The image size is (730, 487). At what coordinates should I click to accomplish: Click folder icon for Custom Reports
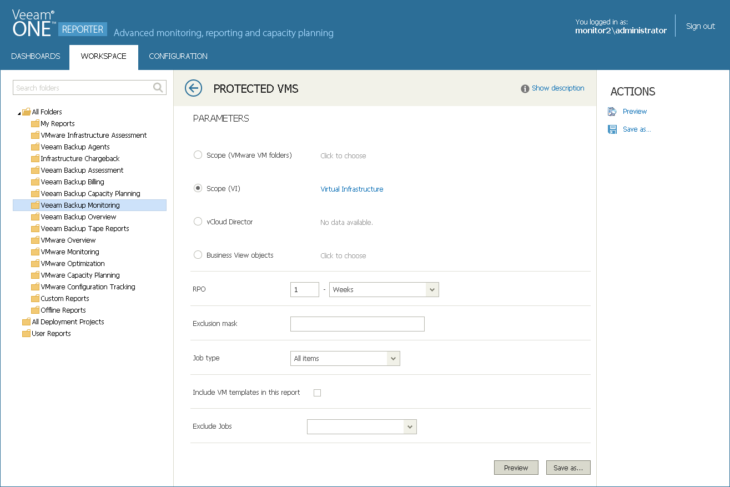tap(35, 298)
